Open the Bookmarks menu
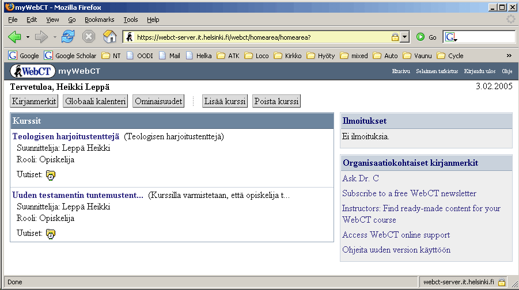519x290 pixels. coord(99,20)
